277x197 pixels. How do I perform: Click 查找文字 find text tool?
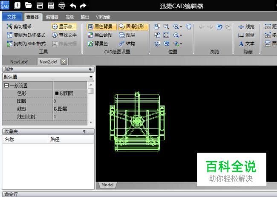(64, 35)
